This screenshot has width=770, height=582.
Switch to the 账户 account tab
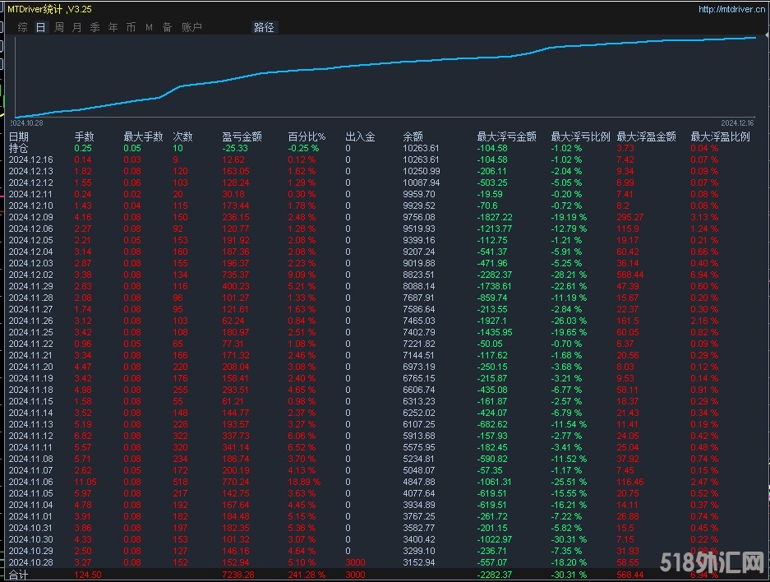coord(191,27)
